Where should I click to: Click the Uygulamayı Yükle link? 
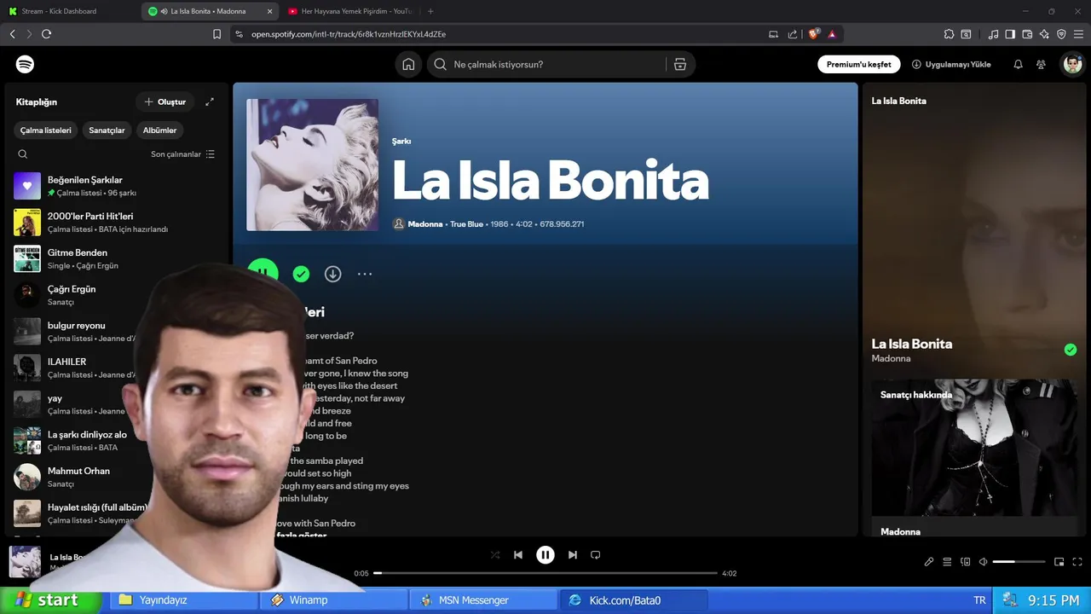951,65
